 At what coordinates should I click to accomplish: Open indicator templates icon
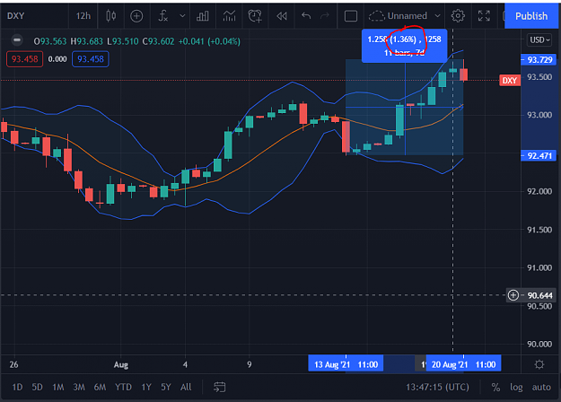pyautogui.click(x=230, y=16)
